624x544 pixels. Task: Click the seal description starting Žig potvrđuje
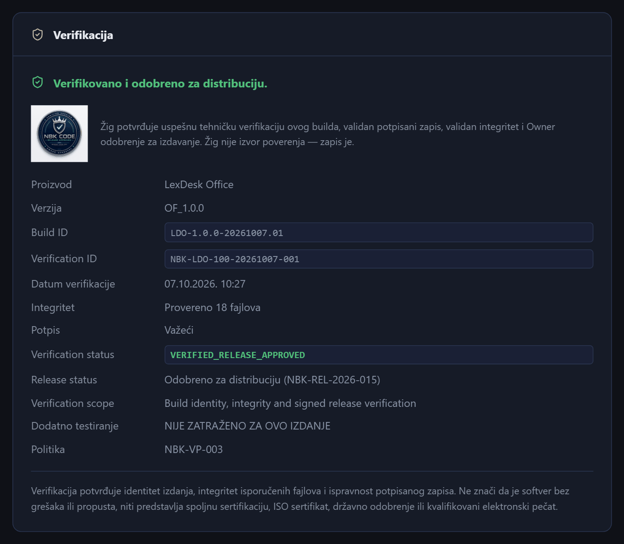click(x=328, y=134)
